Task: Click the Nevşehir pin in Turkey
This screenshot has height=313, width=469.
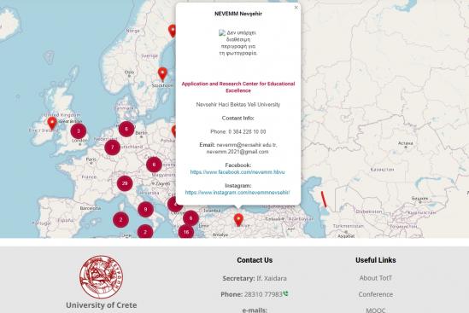Action: [238, 220]
